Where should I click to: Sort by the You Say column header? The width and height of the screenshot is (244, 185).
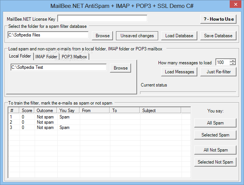click(x=68, y=111)
